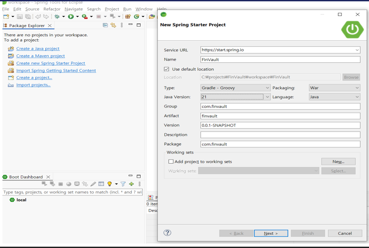
Task: Click the Save All toolbar icon
Action: pos(28,16)
